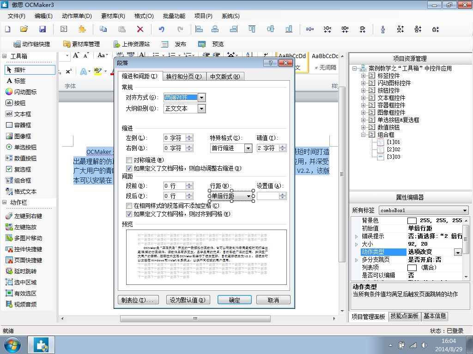Enable the 对称缩进 checkbox

[x=129, y=160]
